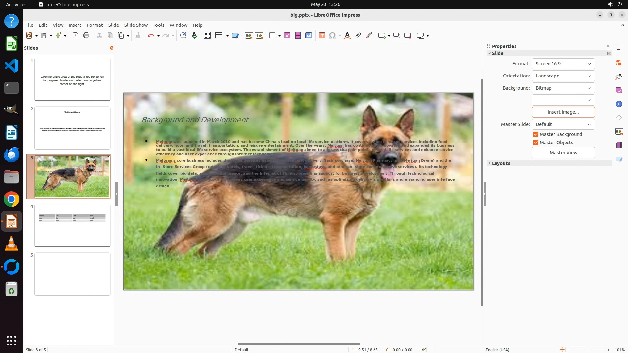Click the Print icon in toolbar
This screenshot has width=628, height=353.
coord(86,36)
